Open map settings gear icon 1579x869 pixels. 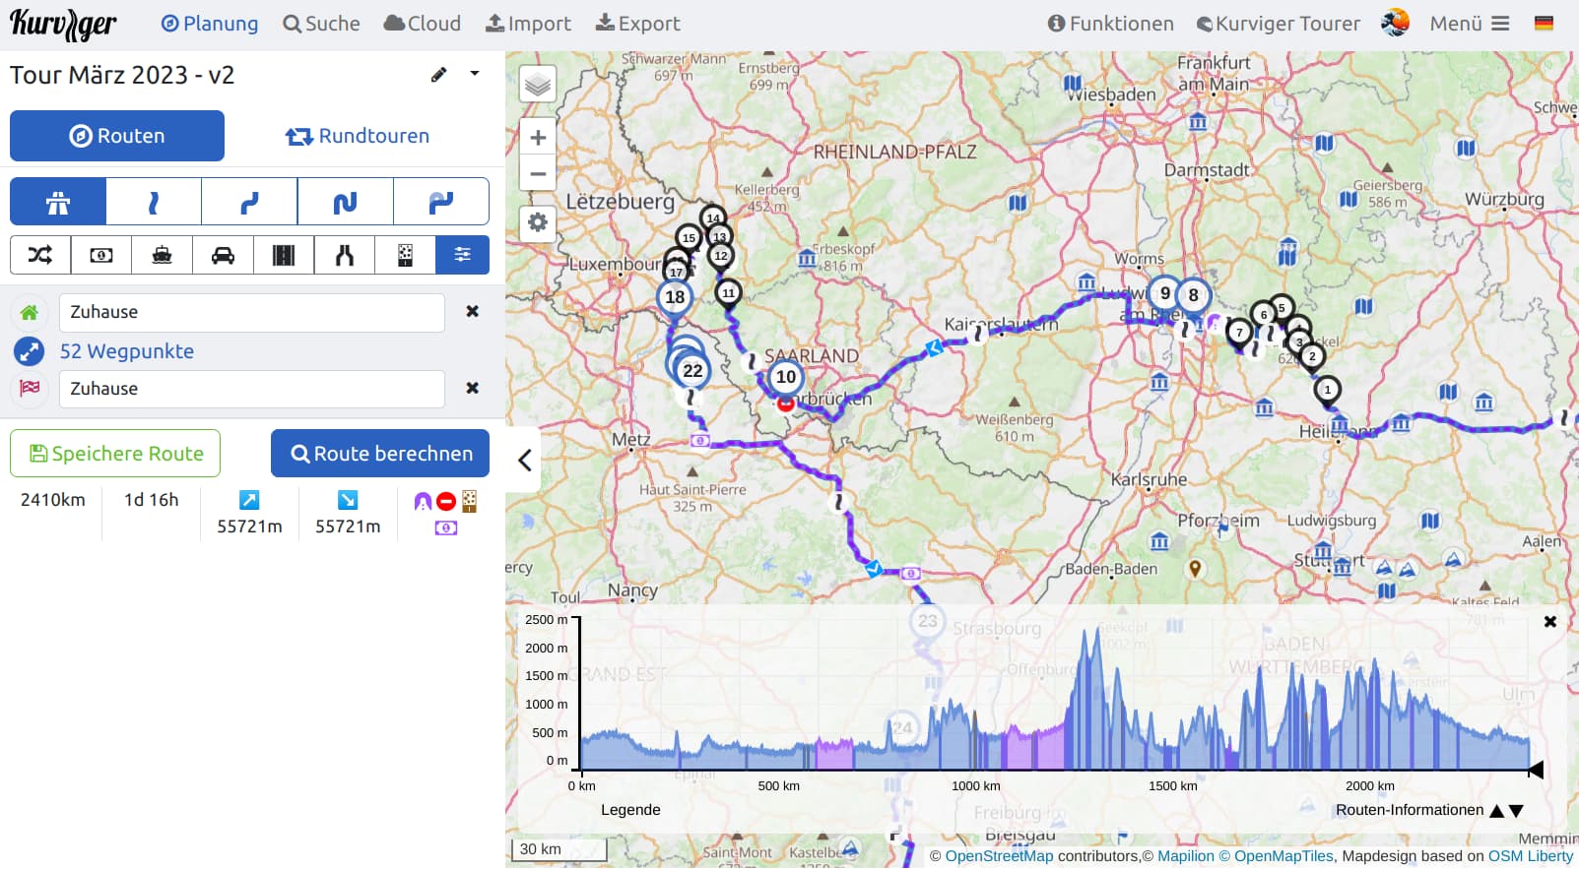tap(538, 222)
